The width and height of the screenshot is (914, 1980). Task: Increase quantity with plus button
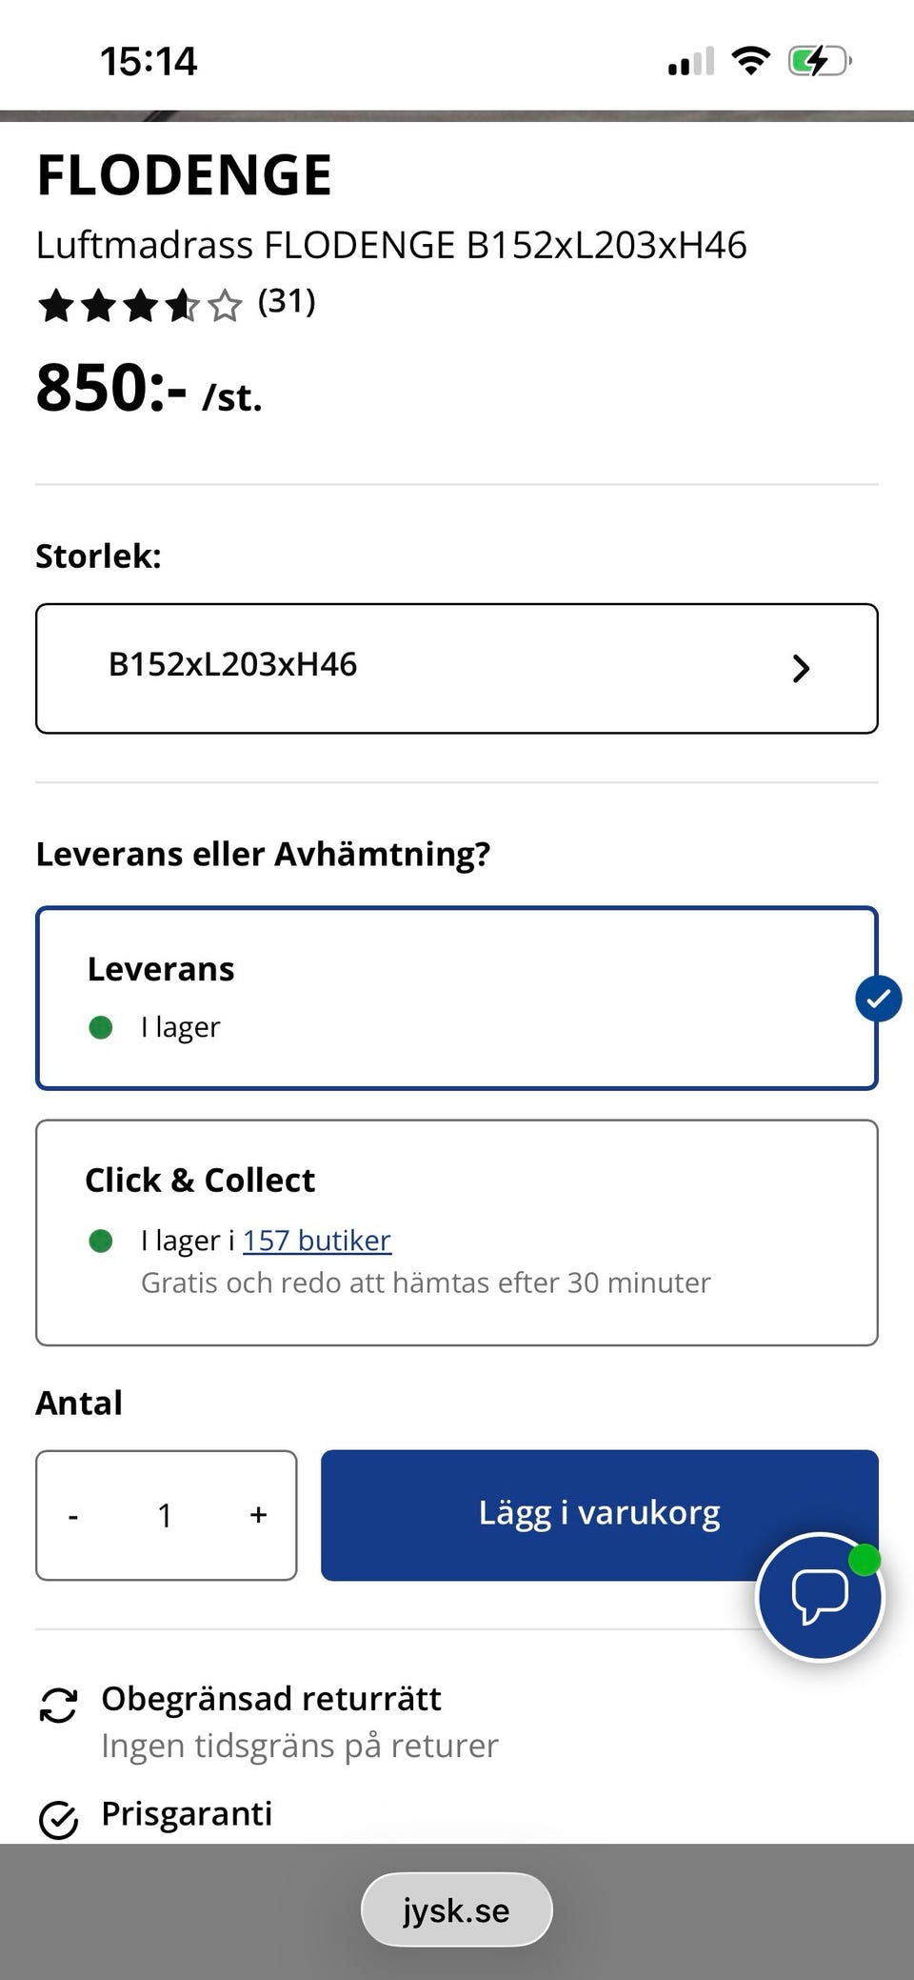(258, 1515)
